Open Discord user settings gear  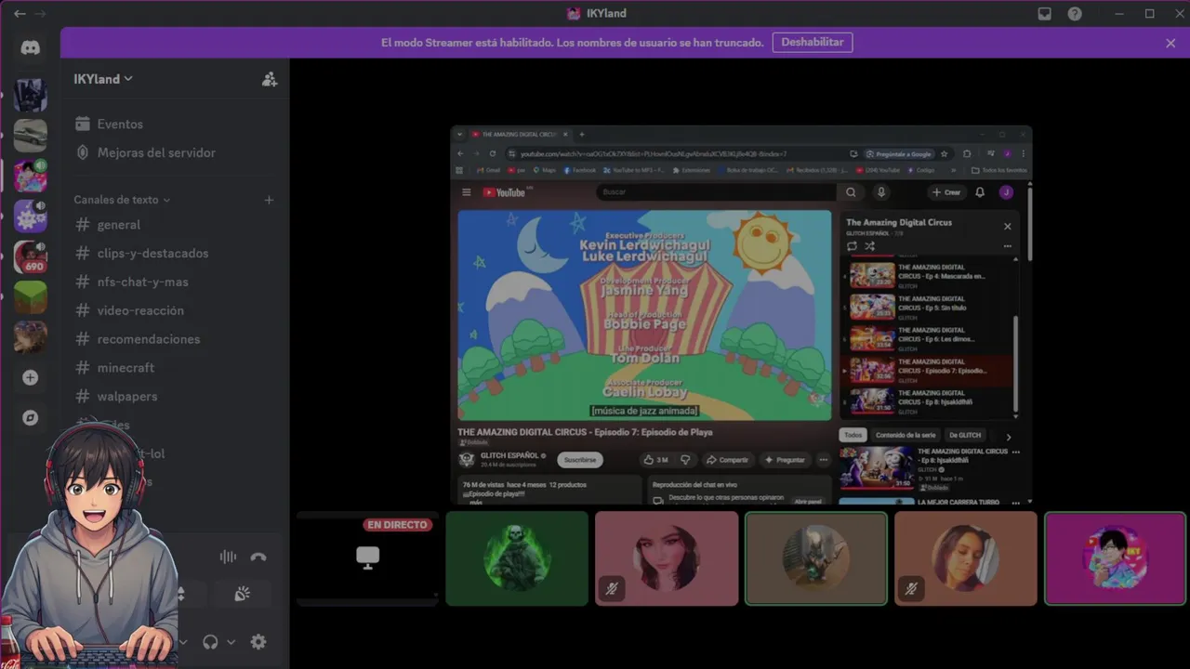(258, 641)
